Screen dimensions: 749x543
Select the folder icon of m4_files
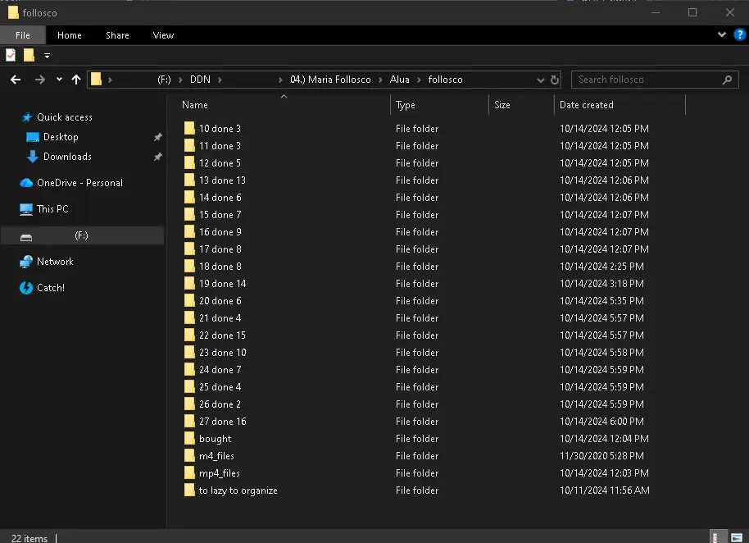coord(189,455)
